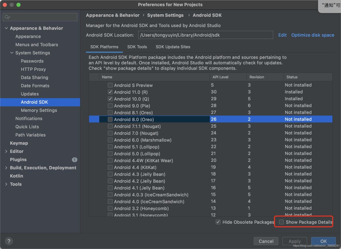Switch to the SDK Tools tab
This screenshot has width=341, height=249.
click(137, 47)
